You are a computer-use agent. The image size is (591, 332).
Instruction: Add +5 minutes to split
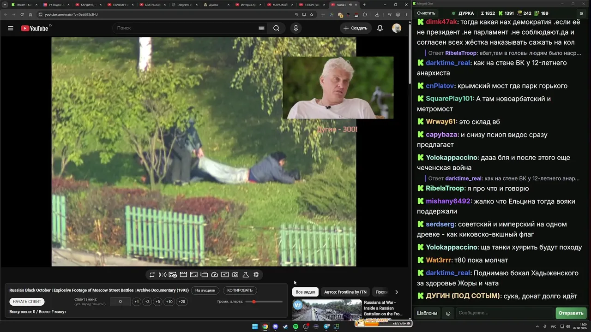(x=158, y=302)
